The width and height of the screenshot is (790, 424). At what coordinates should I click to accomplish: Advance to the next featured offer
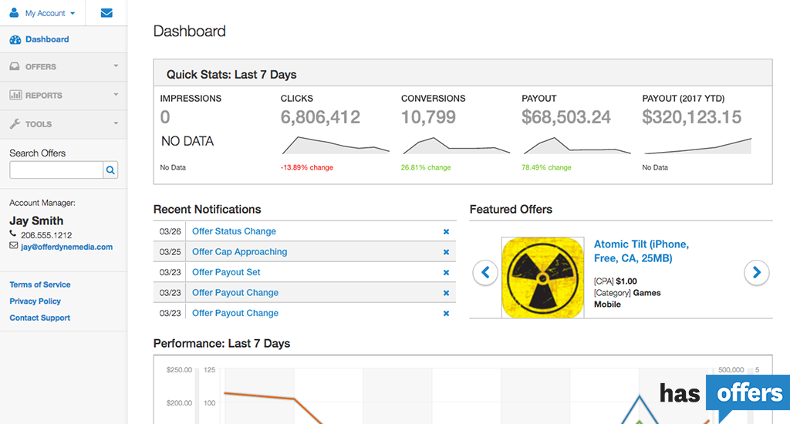click(756, 272)
